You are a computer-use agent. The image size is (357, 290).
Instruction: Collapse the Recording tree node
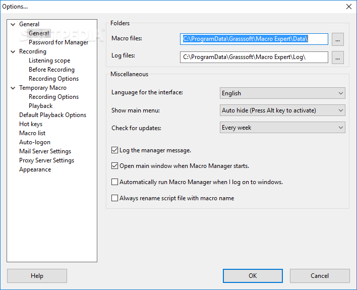13,52
